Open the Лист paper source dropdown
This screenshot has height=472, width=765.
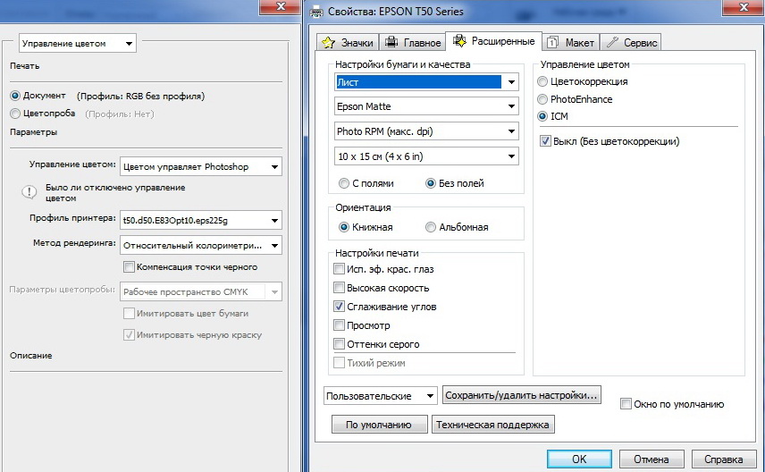[x=426, y=82]
